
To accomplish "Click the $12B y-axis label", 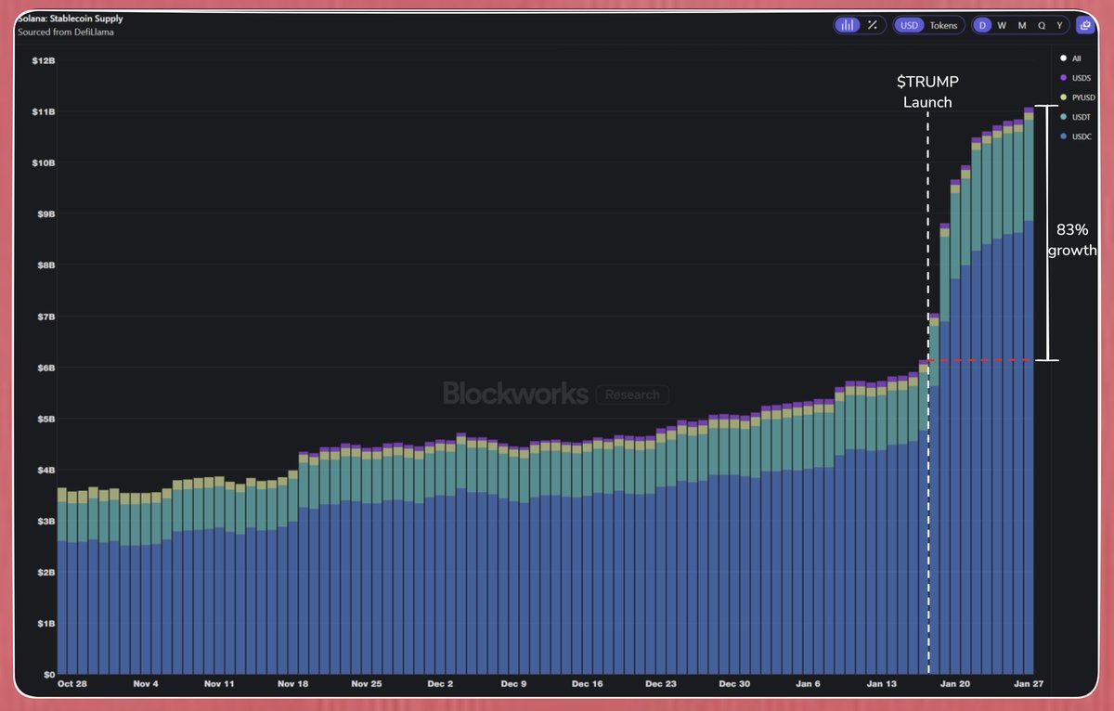I will 45,60.
